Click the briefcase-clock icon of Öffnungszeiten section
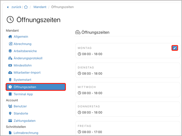Viewport: 182px width, 136px height. (78, 32)
